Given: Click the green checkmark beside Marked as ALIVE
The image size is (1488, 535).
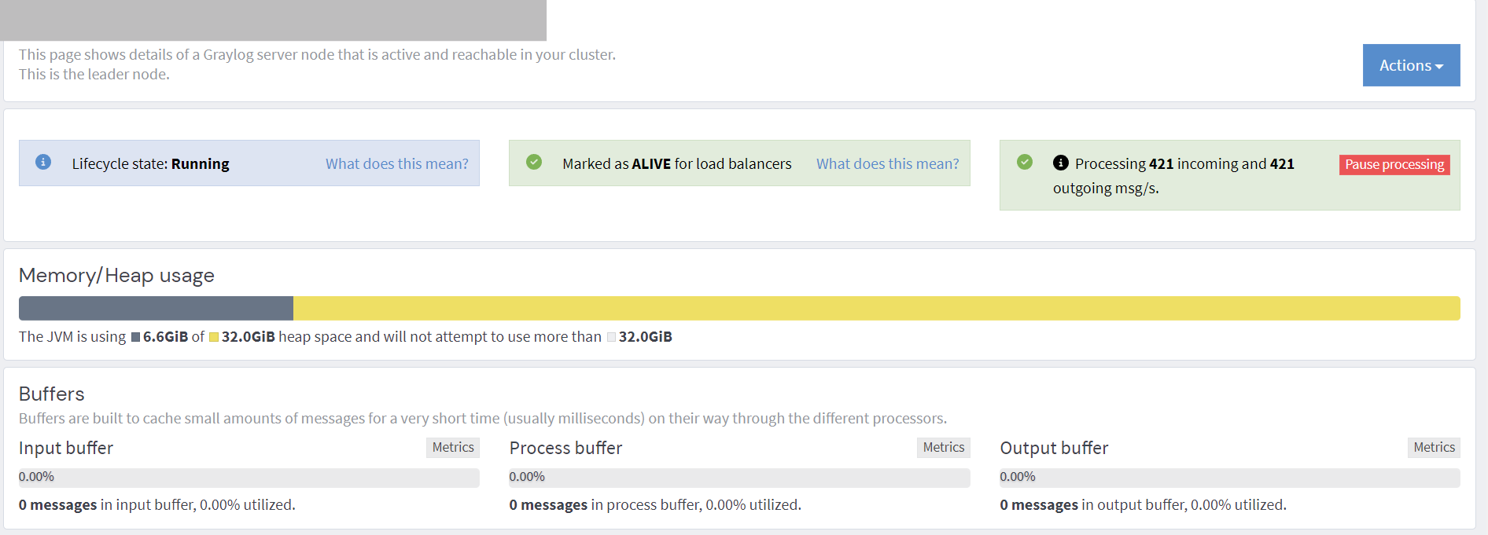Looking at the screenshot, I should coord(534,162).
